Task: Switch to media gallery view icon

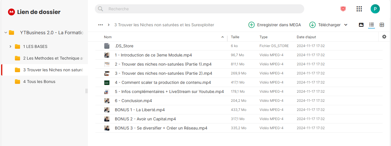Action: pyautogui.click(x=361, y=25)
